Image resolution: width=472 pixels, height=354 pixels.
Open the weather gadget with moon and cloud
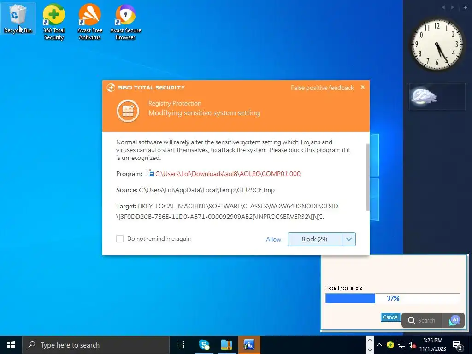437,97
